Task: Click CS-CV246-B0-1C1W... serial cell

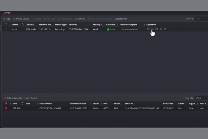Action: click(79, 29)
